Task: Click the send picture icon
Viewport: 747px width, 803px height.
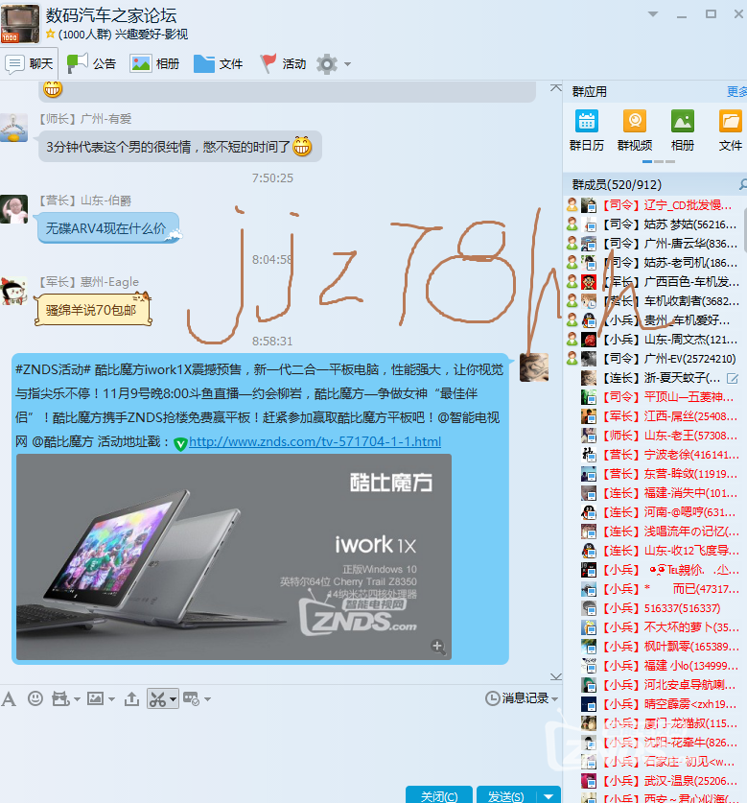Action: (95, 698)
